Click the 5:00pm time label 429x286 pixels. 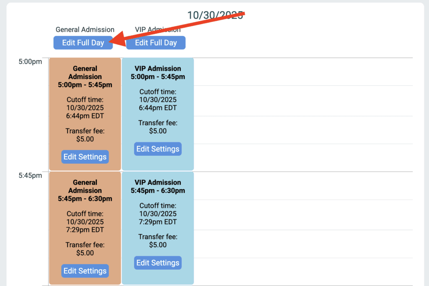coord(30,62)
